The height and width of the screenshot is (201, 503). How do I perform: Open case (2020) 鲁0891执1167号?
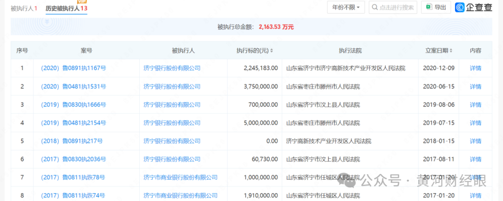tap(74, 68)
